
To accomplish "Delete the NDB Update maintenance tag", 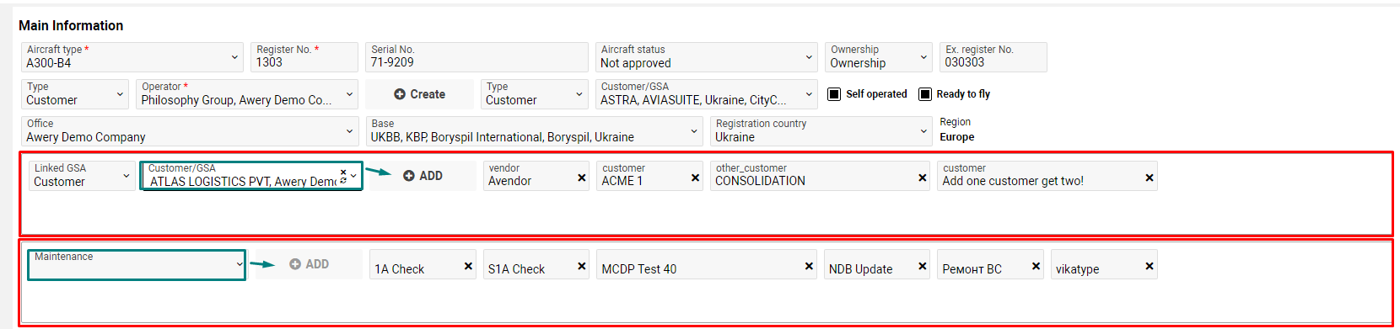I will click(922, 266).
